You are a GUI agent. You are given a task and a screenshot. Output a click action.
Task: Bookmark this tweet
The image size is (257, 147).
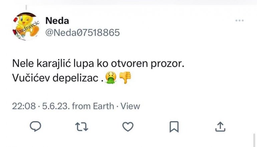(x=175, y=126)
